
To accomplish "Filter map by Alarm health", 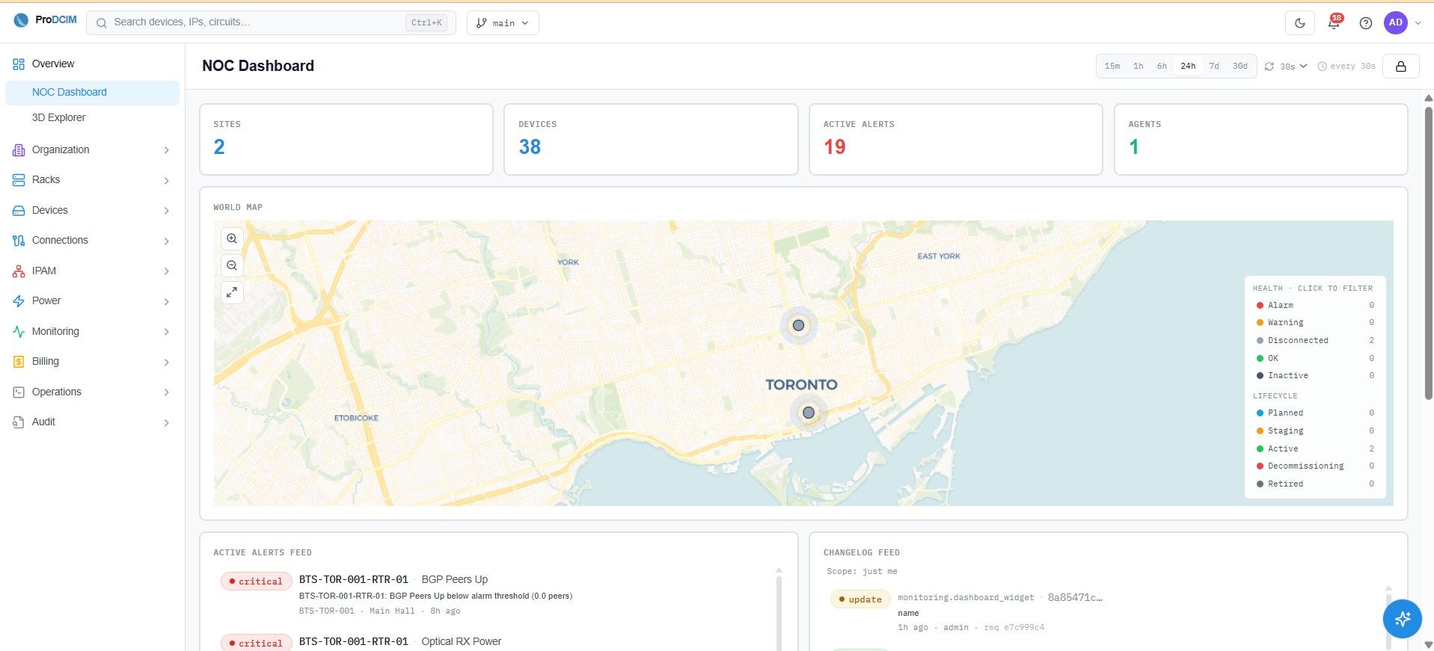I will tap(1314, 305).
